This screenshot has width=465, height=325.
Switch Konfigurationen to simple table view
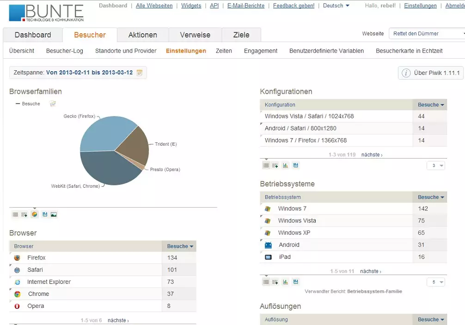(266, 166)
